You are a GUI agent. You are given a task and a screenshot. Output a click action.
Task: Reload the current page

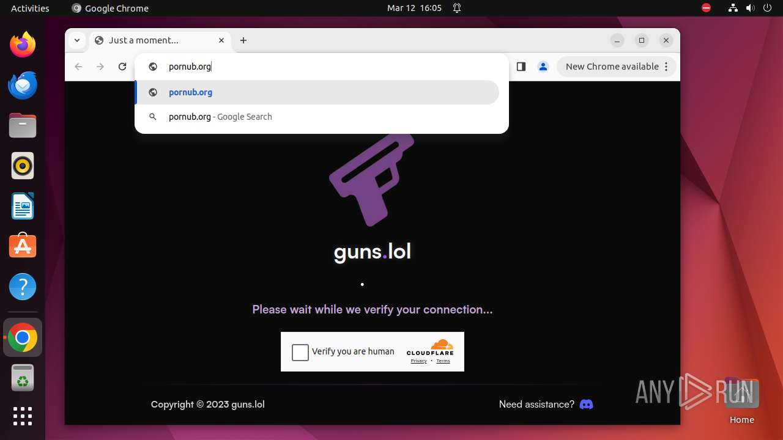(x=122, y=67)
